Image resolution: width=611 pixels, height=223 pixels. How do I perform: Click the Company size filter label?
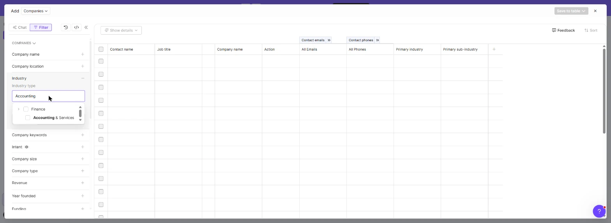point(24,159)
